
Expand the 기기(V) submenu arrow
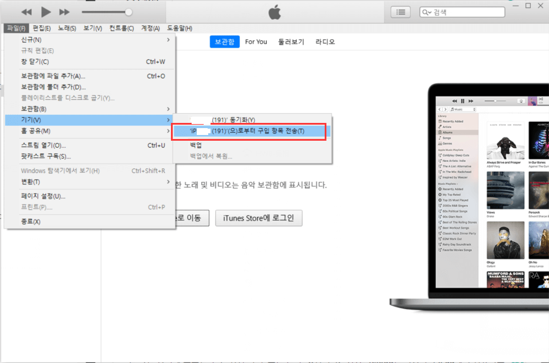[x=168, y=120]
